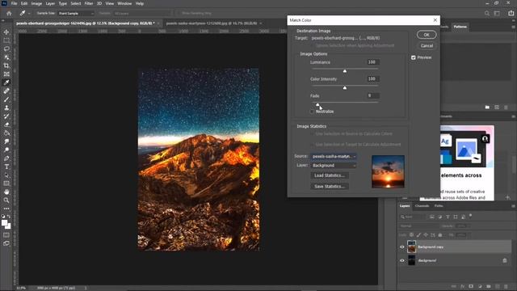
Task: Select the Smudge tool
Action: 6,141
